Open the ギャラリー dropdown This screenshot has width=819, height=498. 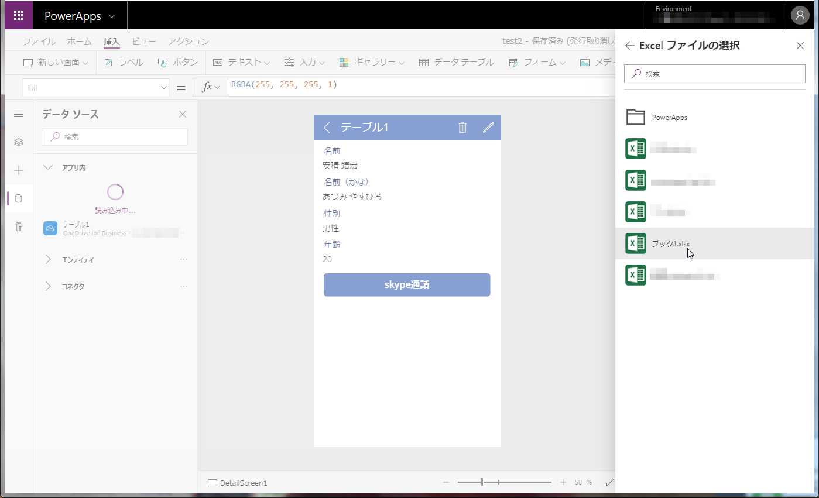coord(372,62)
